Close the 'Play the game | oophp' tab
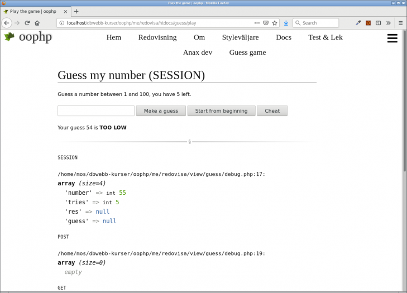 click(65, 11)
